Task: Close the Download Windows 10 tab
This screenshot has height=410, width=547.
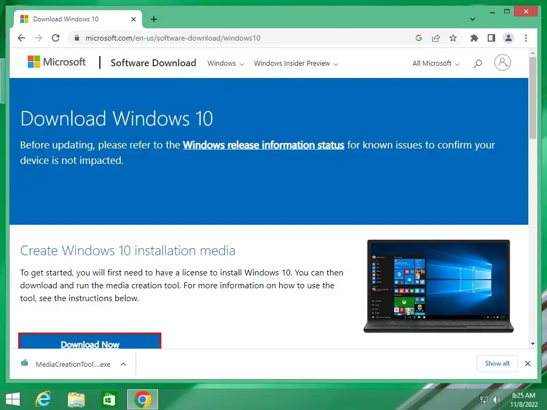Action: (x=133, y=19)
